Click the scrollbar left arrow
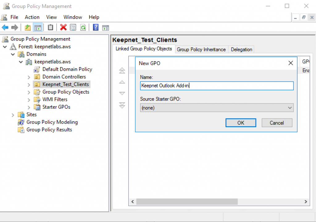The height and width of the screenshot is (222, 316). [x=133, y=201]
